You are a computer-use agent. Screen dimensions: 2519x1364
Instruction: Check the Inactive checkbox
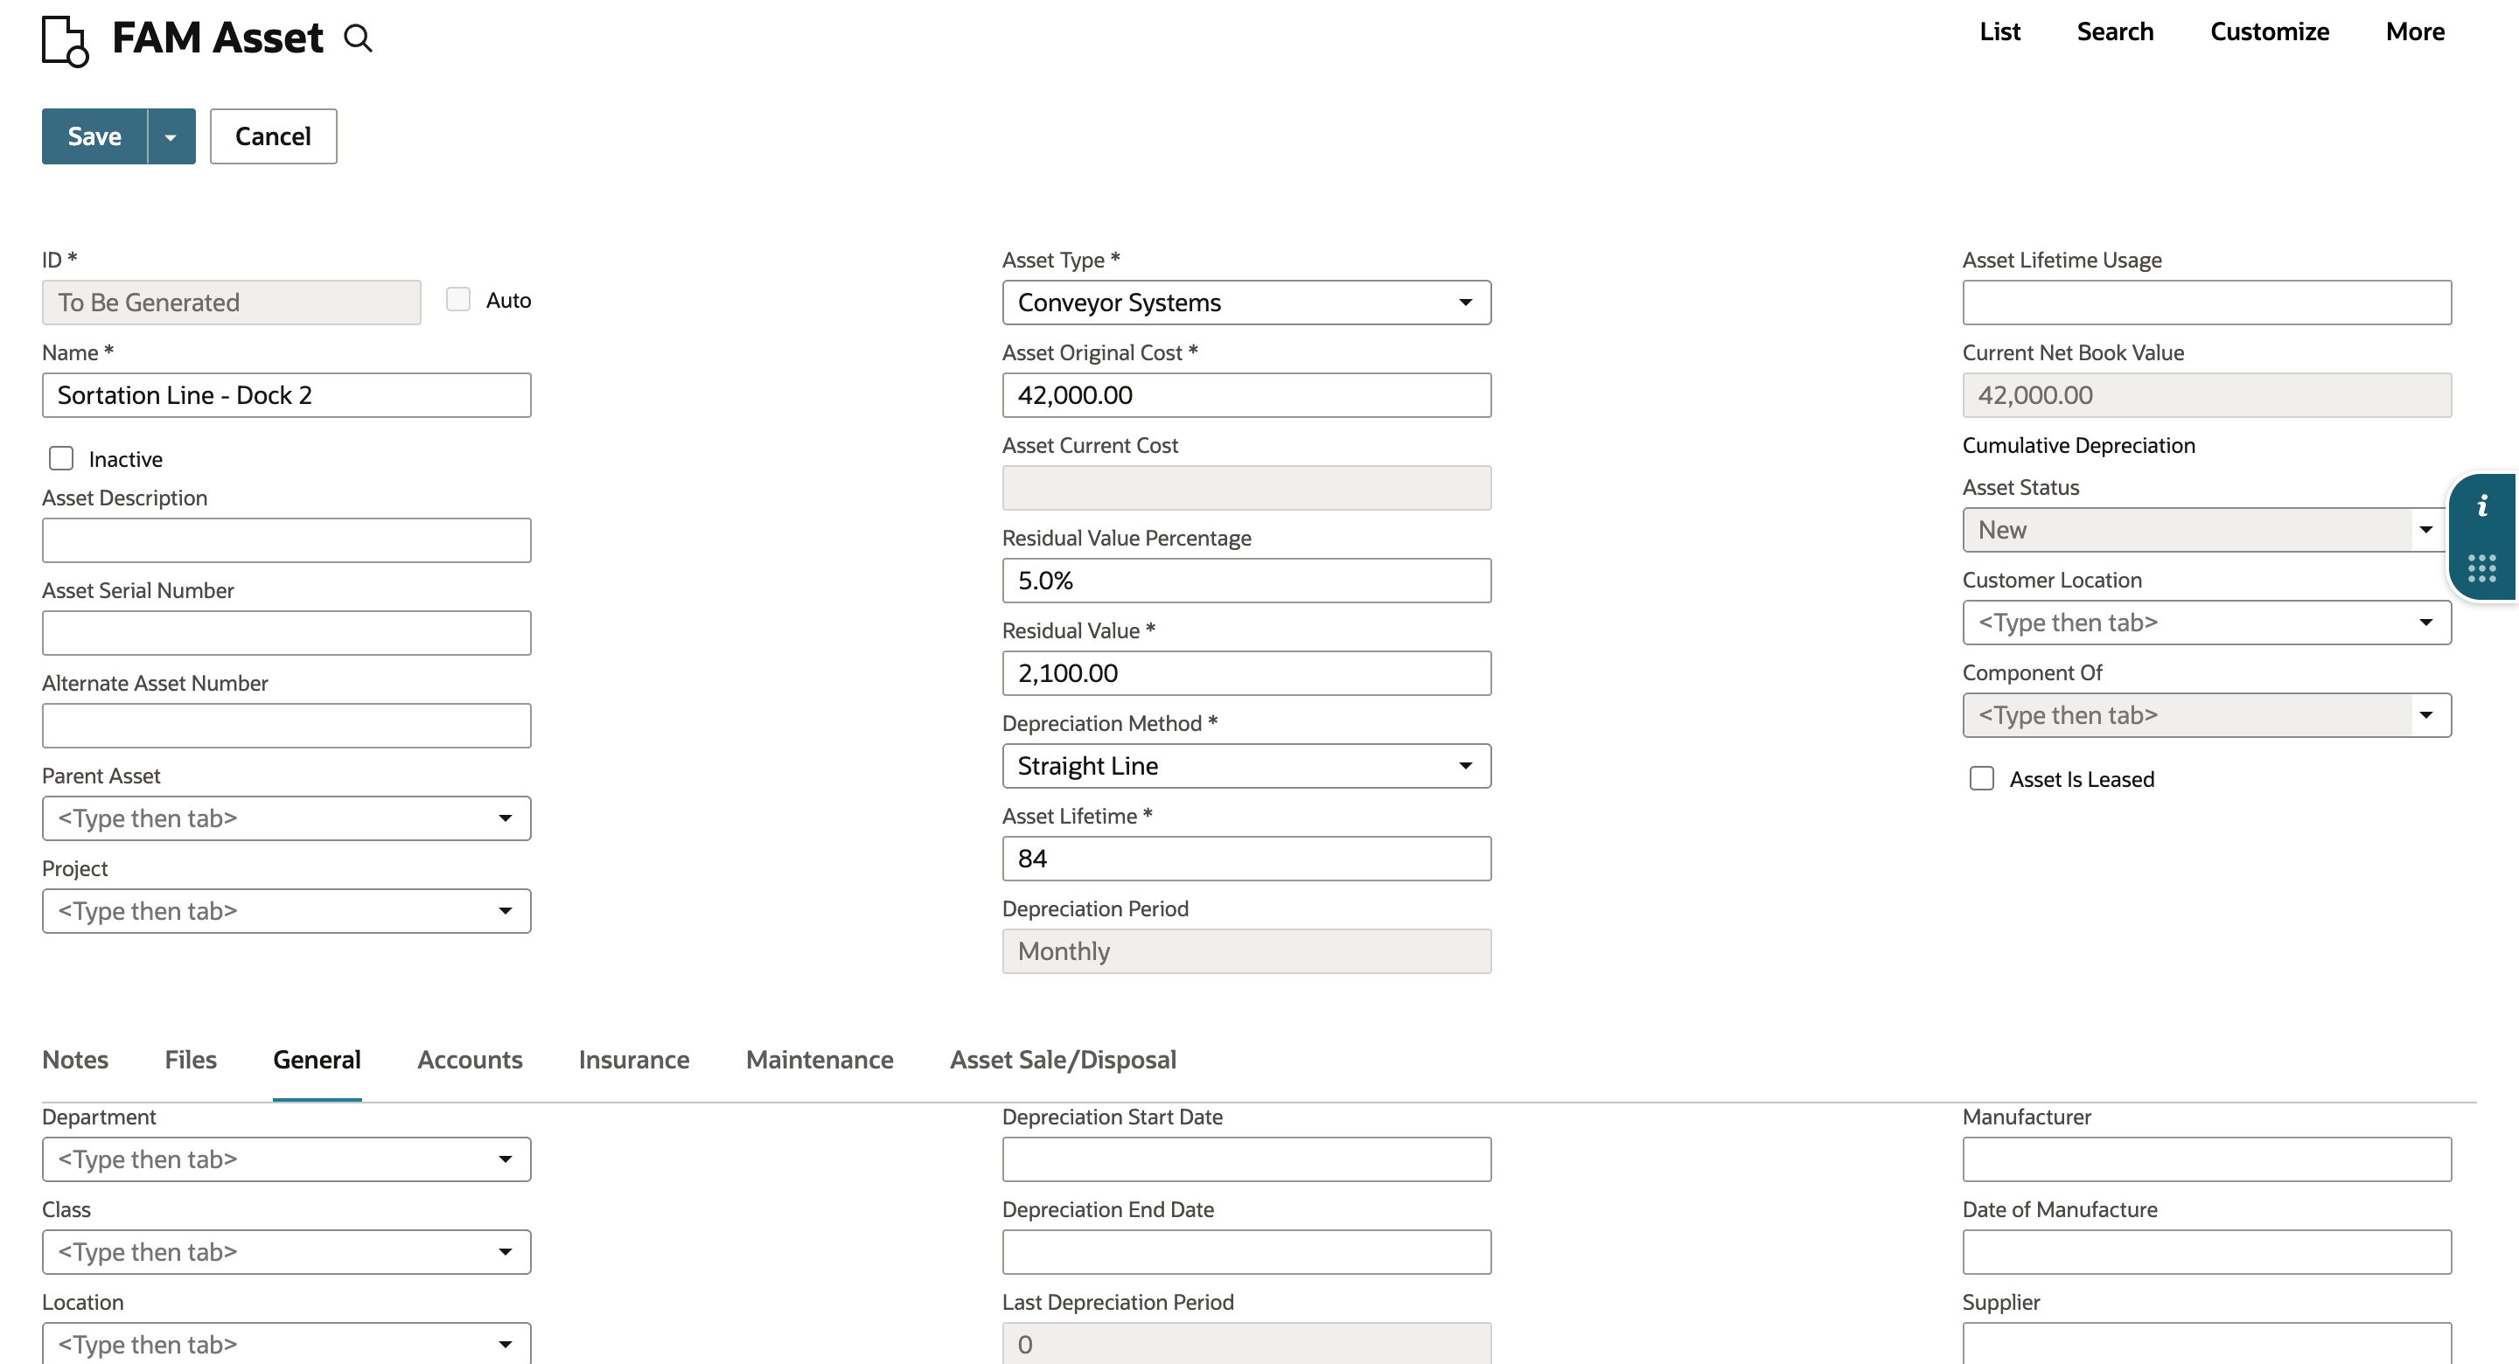click(x=61, y=458)
